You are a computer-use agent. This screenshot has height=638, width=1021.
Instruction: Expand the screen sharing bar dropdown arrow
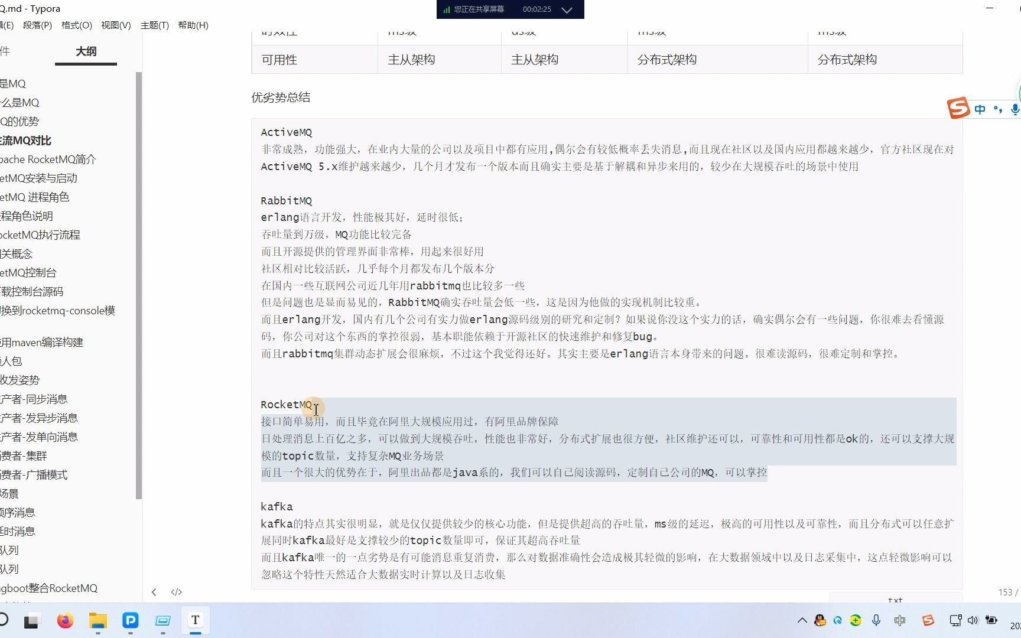point(567,9)
